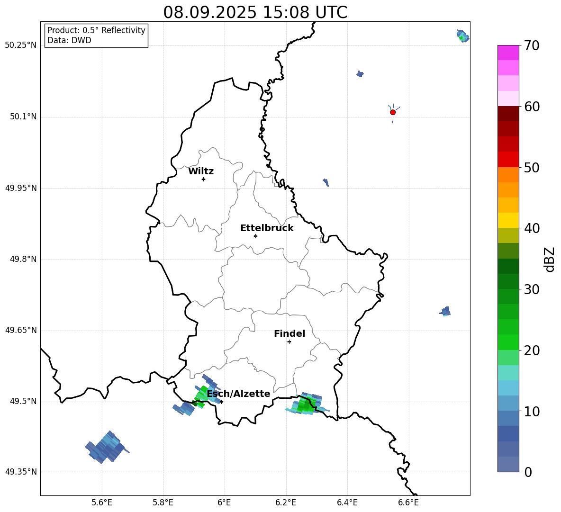
Task: Click the red radar site dot
Action: [x=393, y=112]
